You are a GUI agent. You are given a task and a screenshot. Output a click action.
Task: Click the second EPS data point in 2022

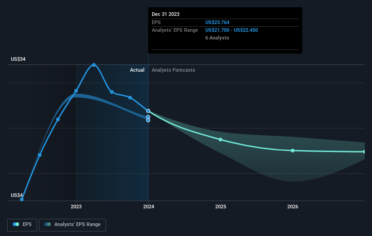point(39,155)
